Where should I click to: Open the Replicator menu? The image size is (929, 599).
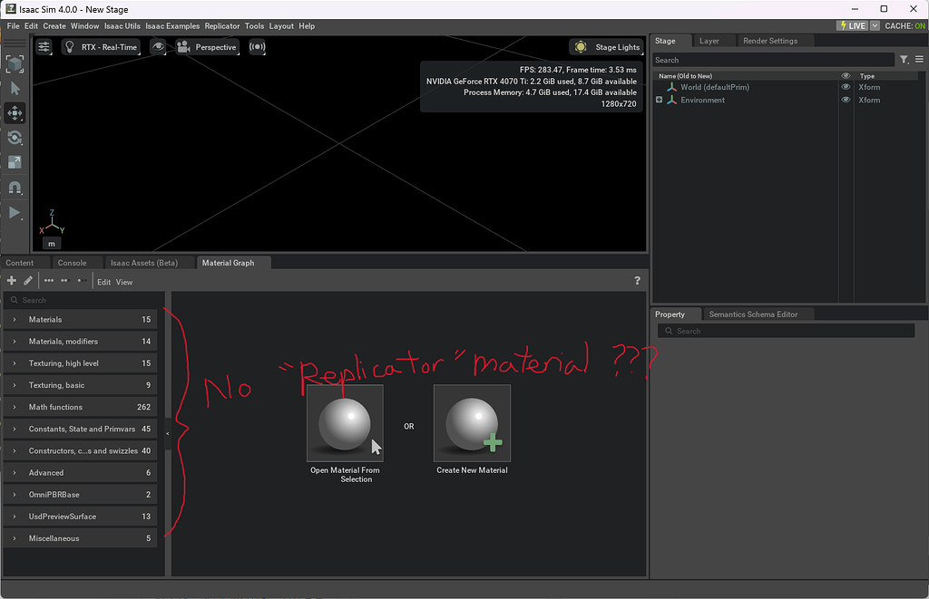[222, 25]
